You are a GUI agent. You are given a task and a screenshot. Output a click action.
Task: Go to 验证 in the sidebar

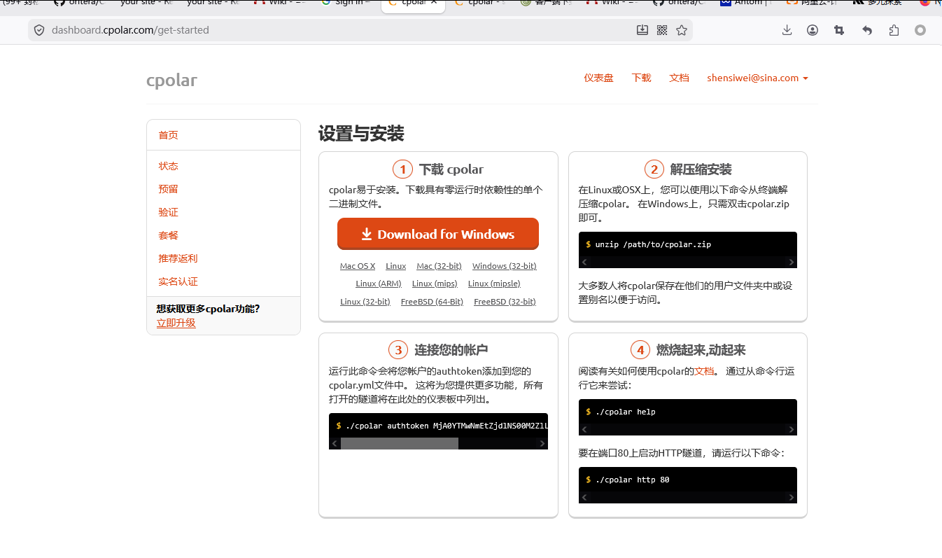coord(168,212)
